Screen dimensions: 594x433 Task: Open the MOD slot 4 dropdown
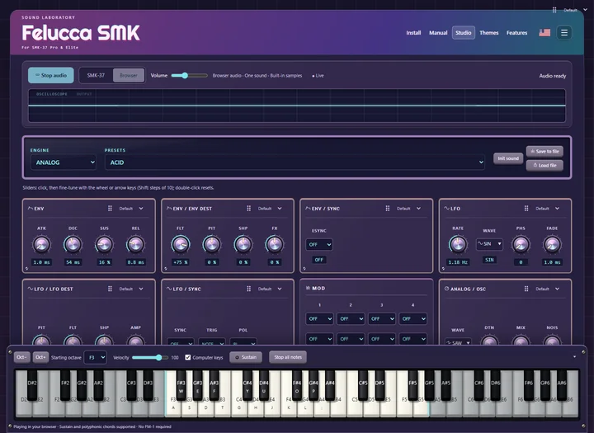(413, 319)
